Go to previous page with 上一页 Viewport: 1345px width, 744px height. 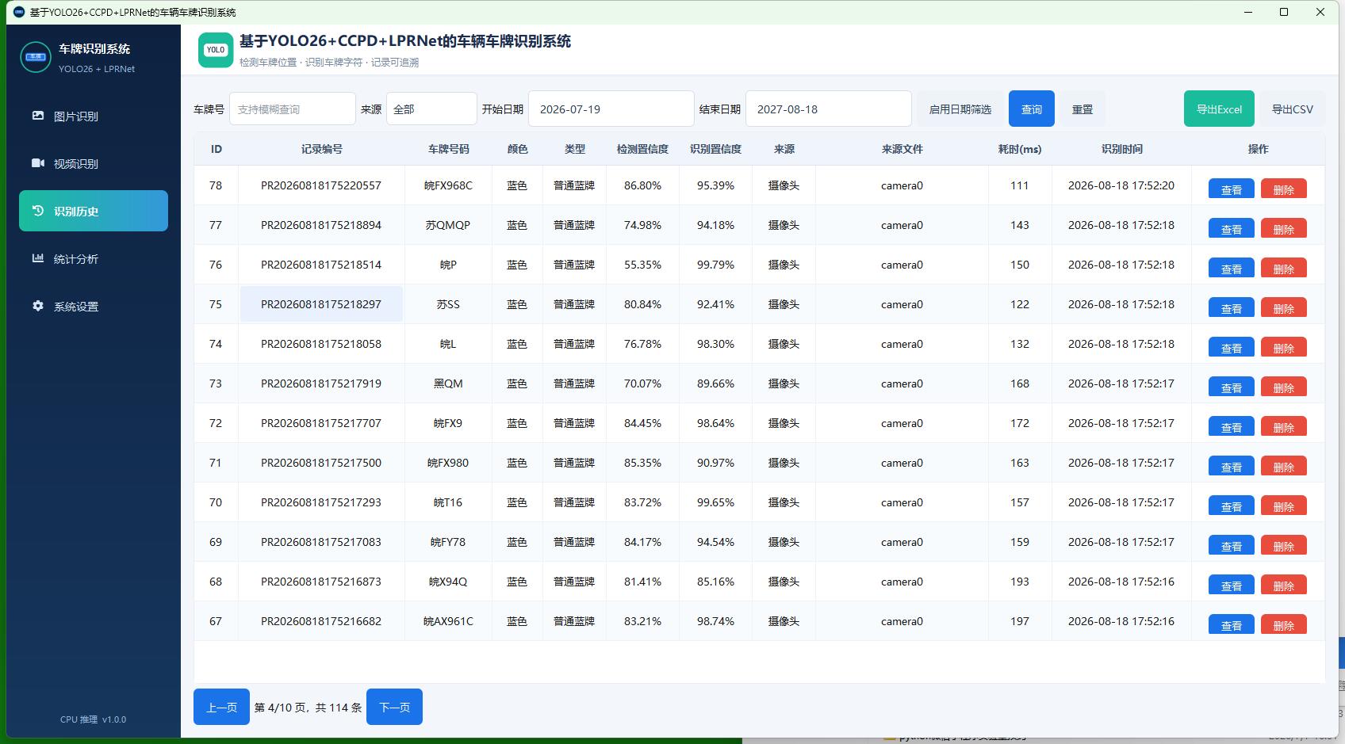coord(221,707)
